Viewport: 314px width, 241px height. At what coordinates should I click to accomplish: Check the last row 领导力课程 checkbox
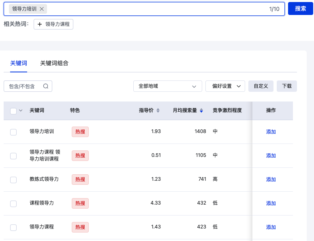pyautogui.click(x=13, y=227)
